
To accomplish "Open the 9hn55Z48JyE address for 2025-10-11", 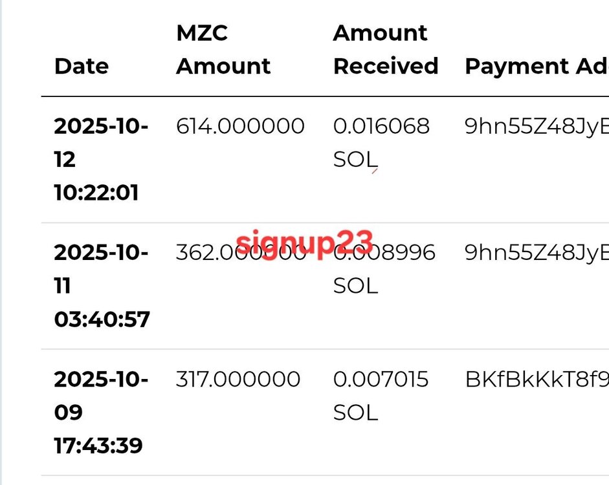I will pos(537,253).
